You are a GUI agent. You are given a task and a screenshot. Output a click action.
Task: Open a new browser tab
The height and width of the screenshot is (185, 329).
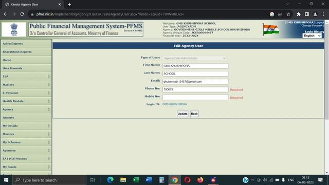tap(69, 4)
